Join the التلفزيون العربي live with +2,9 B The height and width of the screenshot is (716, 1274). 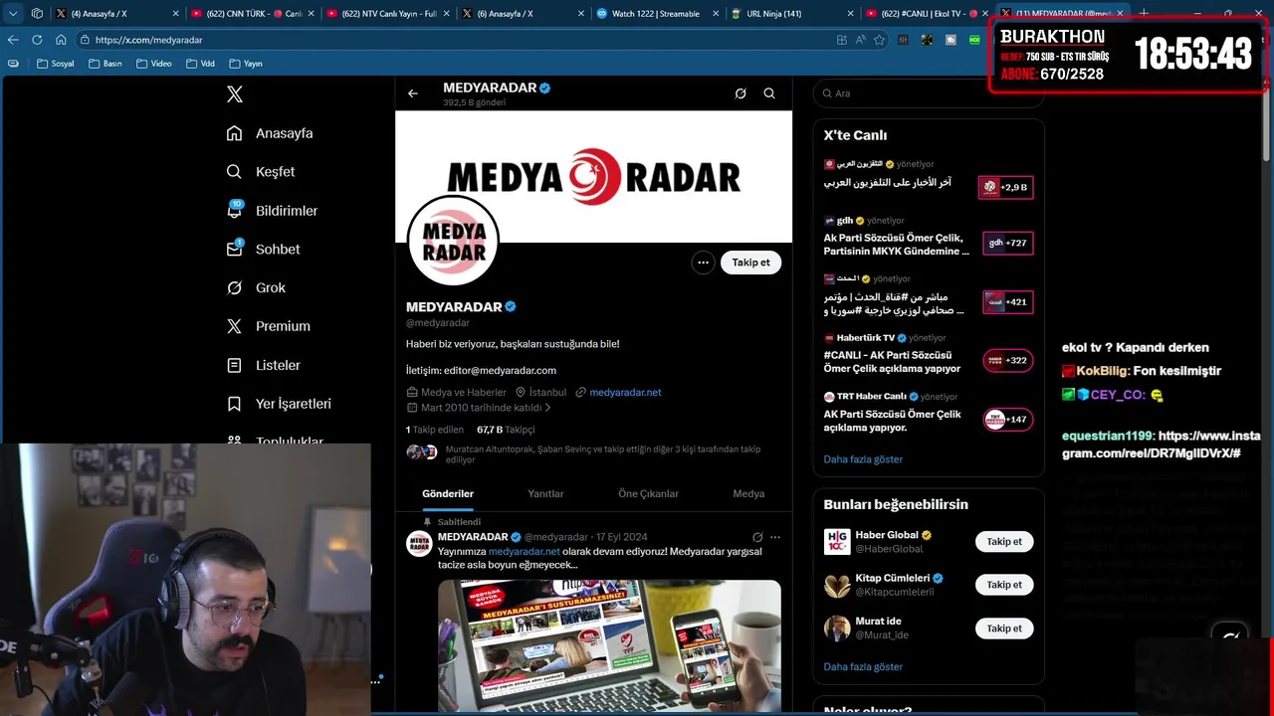tap(1006, 187)
